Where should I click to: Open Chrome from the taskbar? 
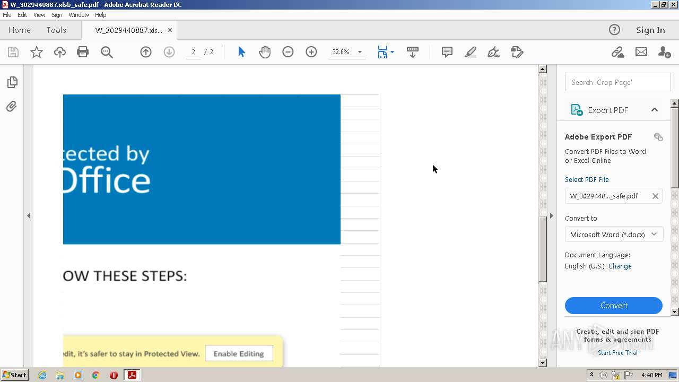(x=95, y=375)
